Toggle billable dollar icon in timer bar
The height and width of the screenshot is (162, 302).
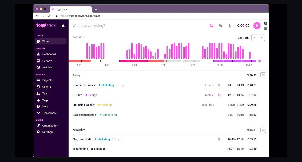coord(230,26)
